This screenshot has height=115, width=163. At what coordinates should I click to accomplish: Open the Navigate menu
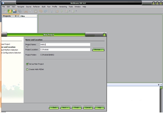click(21, 7)
